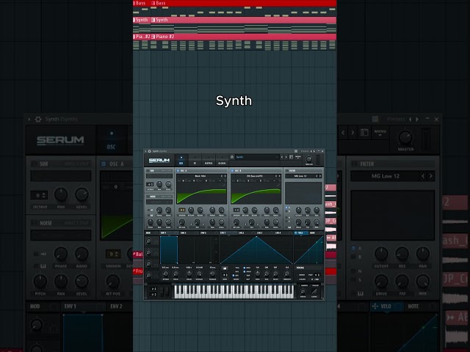
Task: Select next Serum preset arrow
Action: pyautogui.click(x=286, y=157)
